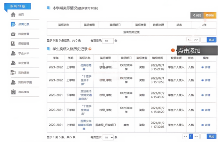The image size is (218, 142).
Task: Open the 每页显示 dropdown under the history table
Action: click(x=108, y=137)
